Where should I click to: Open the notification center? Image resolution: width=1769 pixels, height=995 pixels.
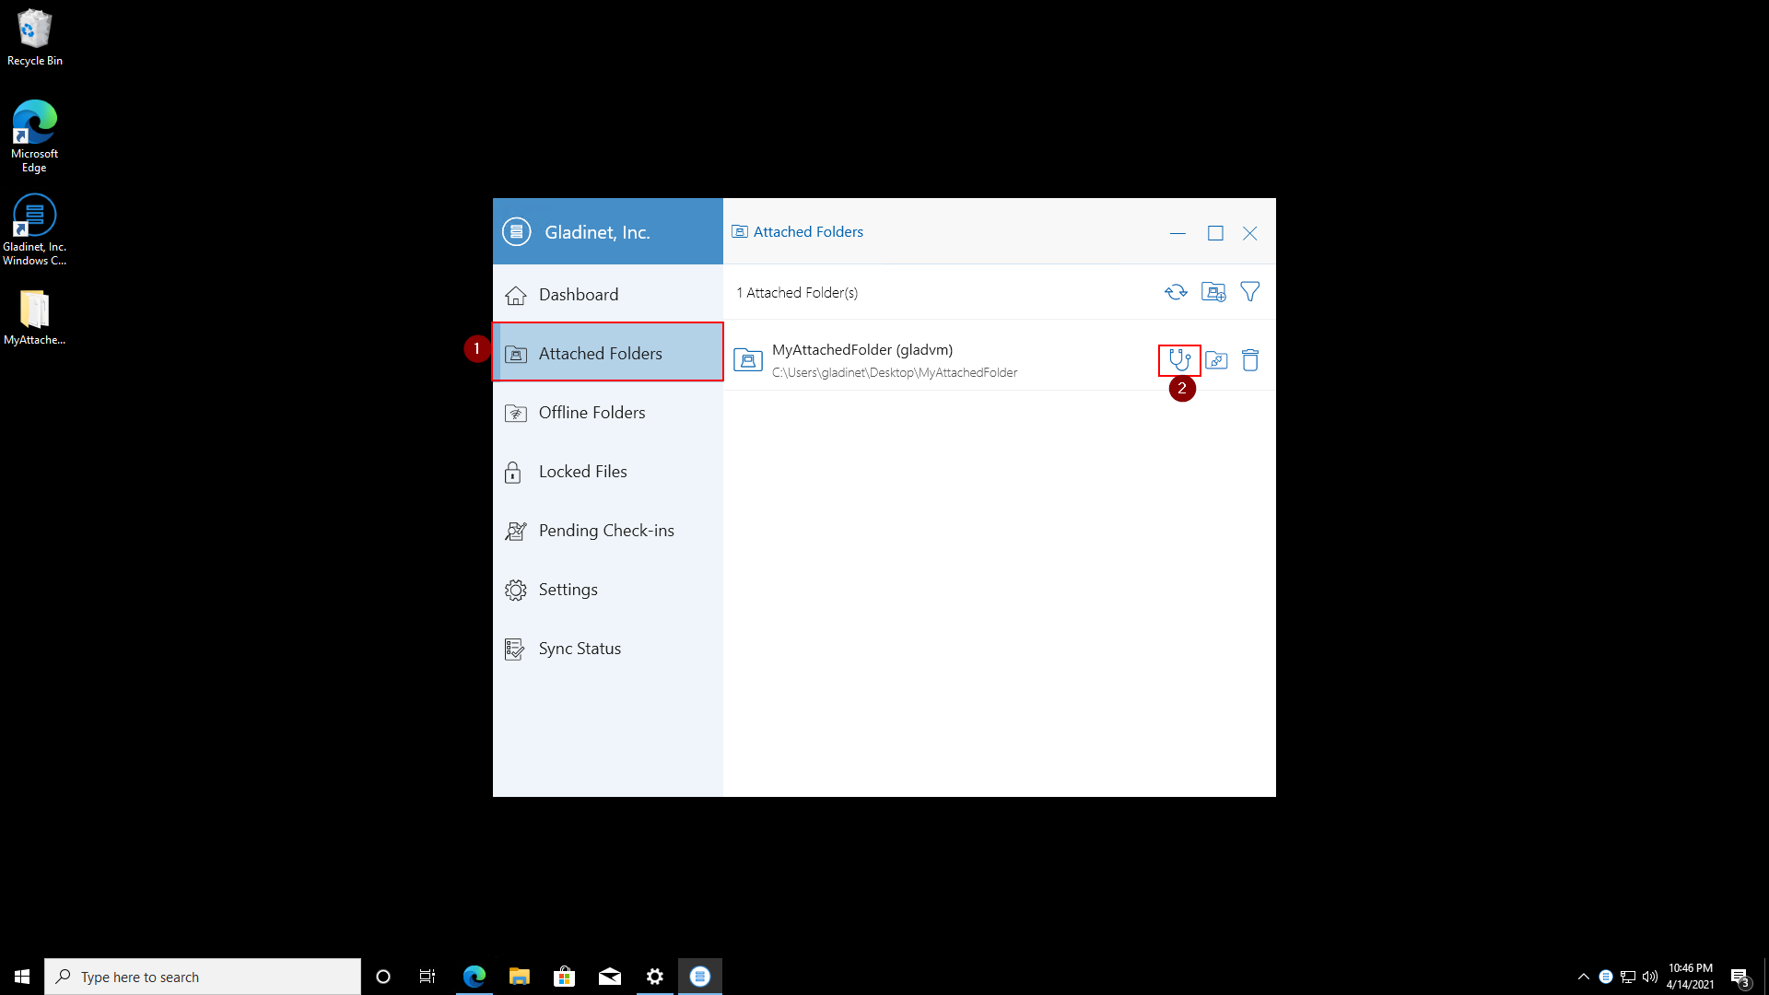coord(1740,977)
